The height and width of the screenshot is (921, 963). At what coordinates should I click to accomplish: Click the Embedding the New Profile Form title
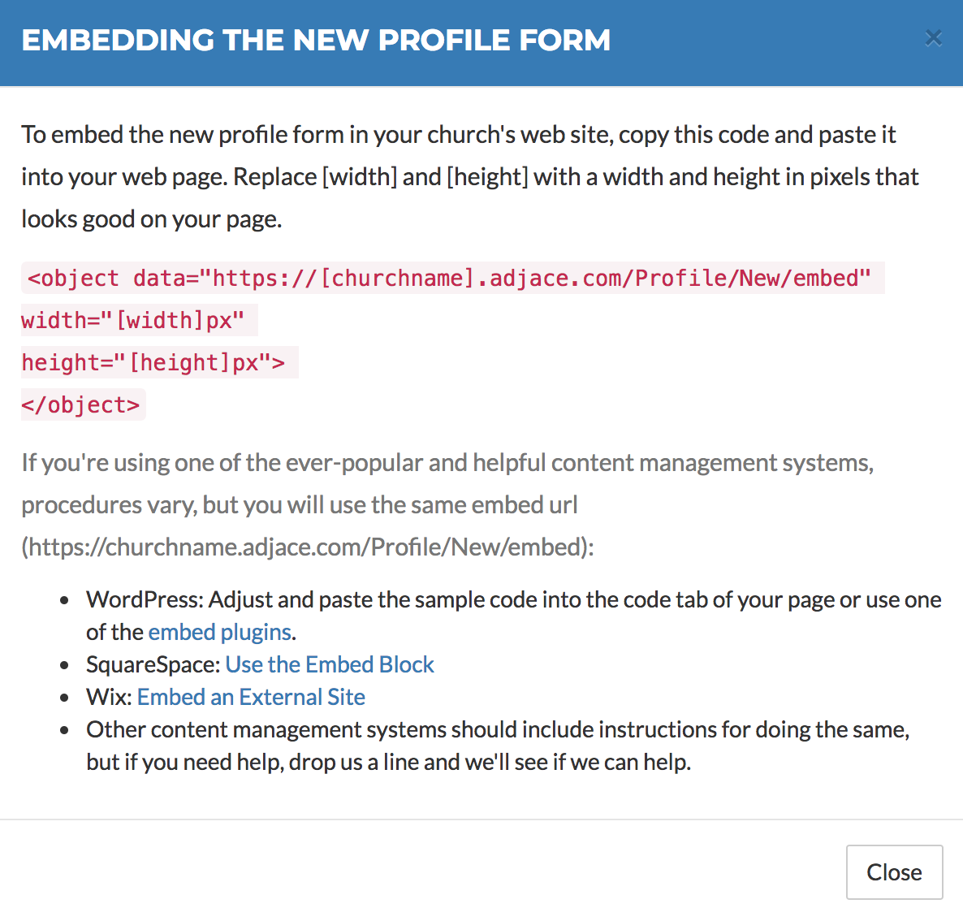(x=316, y=40)
